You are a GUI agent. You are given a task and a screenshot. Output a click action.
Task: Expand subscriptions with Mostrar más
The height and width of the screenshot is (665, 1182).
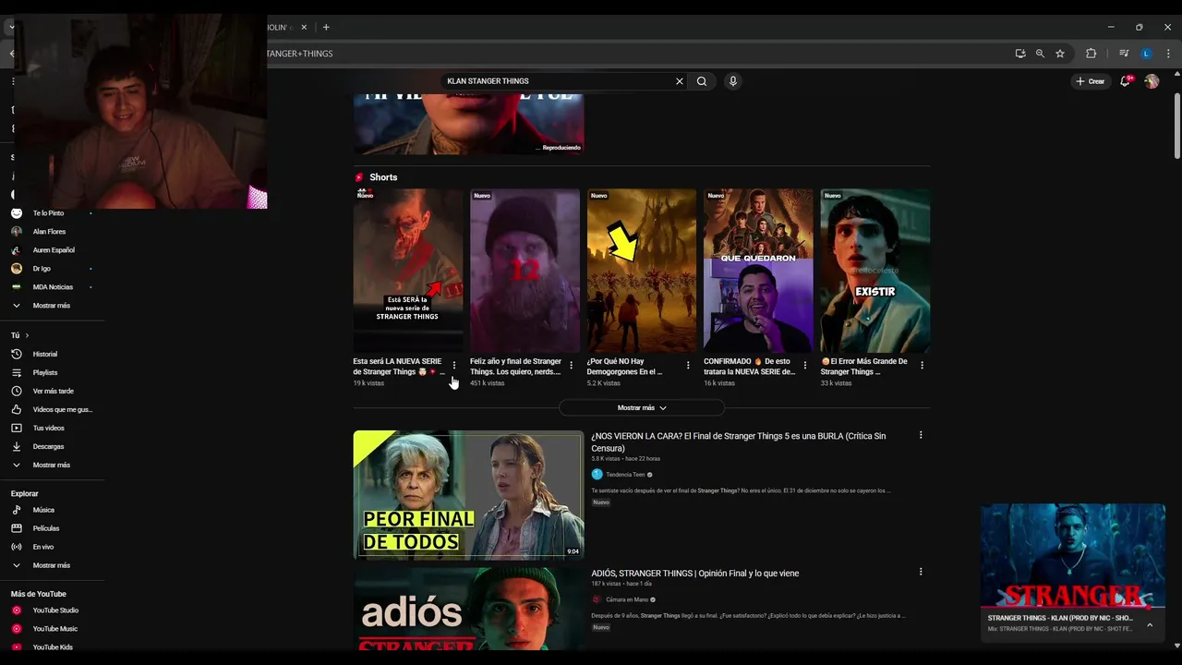click(x=53, y=306)
